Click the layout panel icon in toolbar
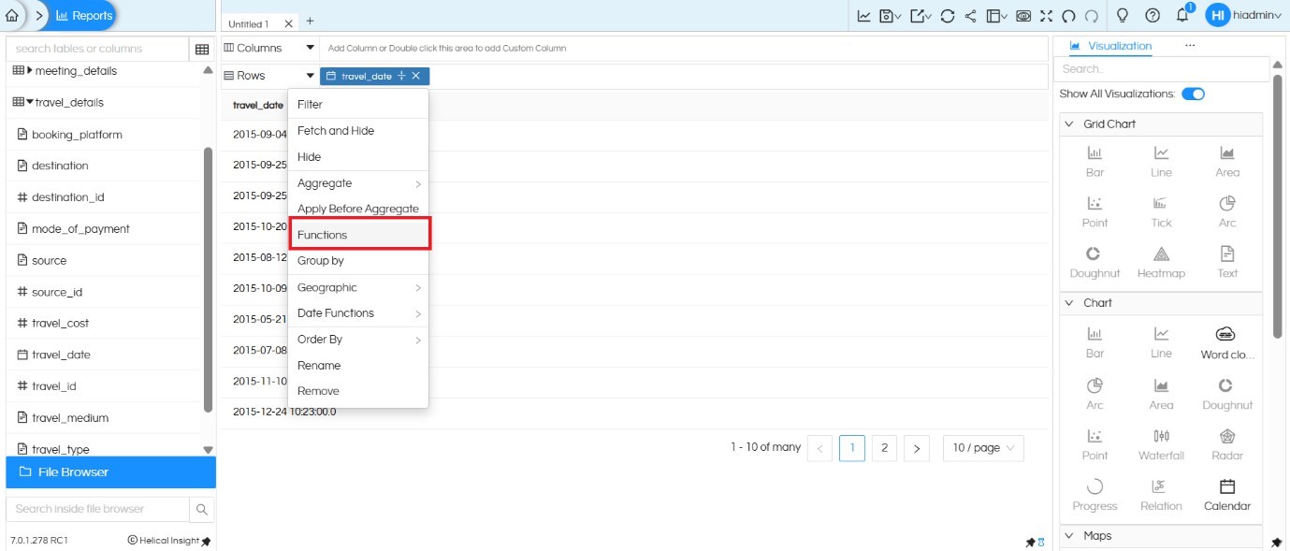The height and width of the screenshot is (551, 1290). pyautogui.click(x=994, y=16)
